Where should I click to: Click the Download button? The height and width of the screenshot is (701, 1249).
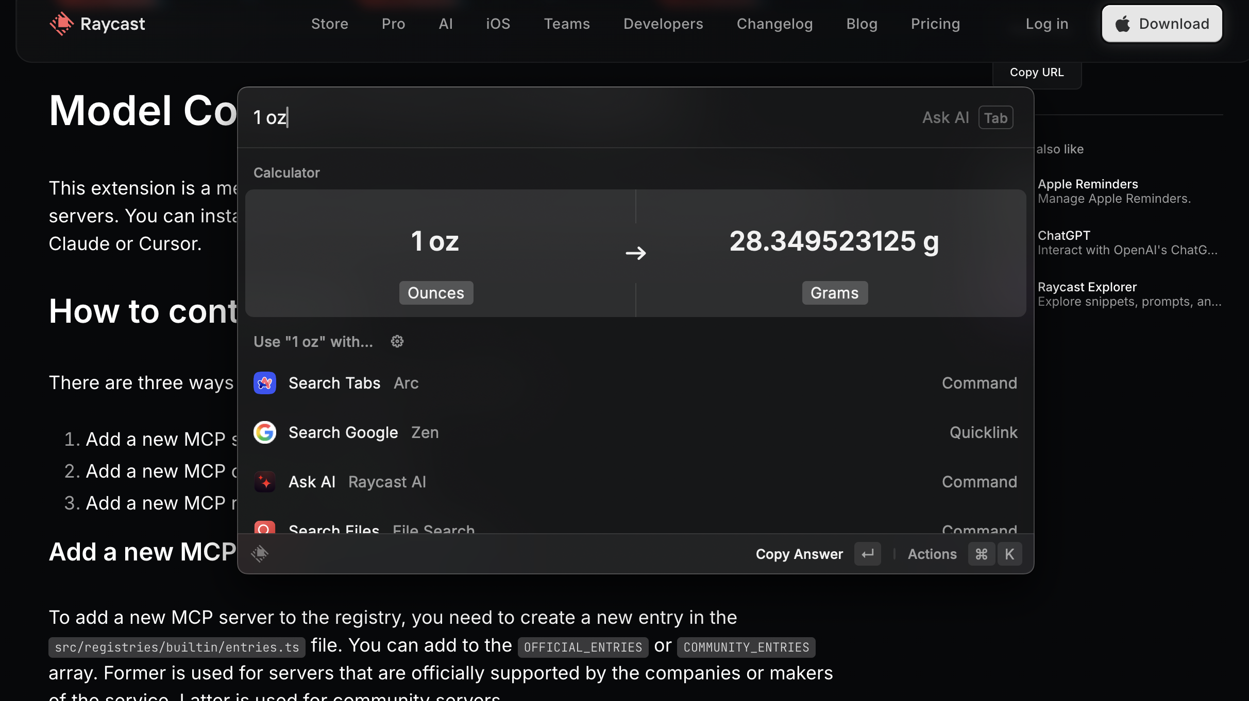(x=1161, y=24)
